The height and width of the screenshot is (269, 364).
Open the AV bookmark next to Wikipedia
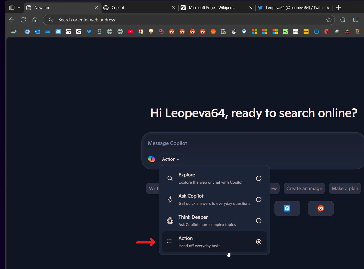[68, 31]
